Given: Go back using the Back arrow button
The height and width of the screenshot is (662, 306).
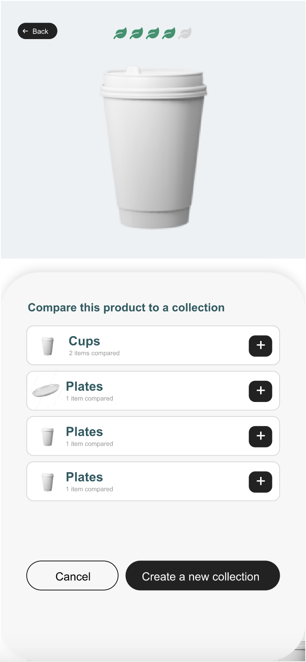Looking at the screenshot, I should tap(37, 31).
